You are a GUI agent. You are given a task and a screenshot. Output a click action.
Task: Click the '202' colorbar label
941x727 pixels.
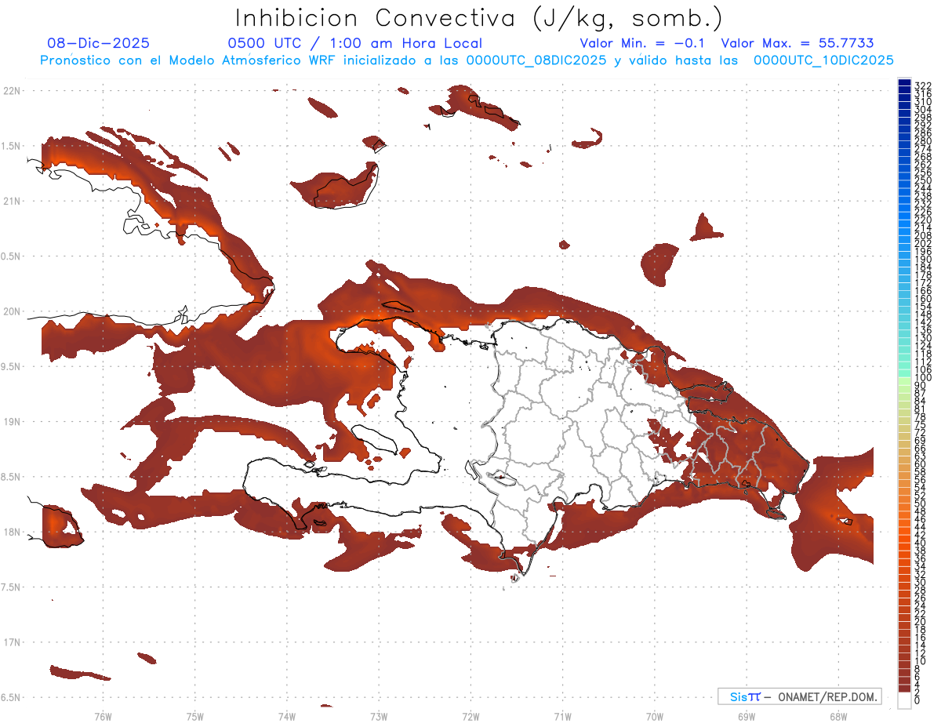pyautogui.click(x=923, y=243)
